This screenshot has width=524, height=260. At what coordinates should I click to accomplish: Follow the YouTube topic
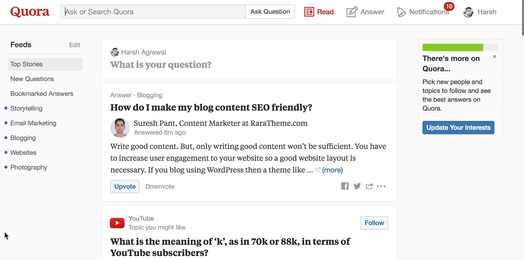coord(374,223)
